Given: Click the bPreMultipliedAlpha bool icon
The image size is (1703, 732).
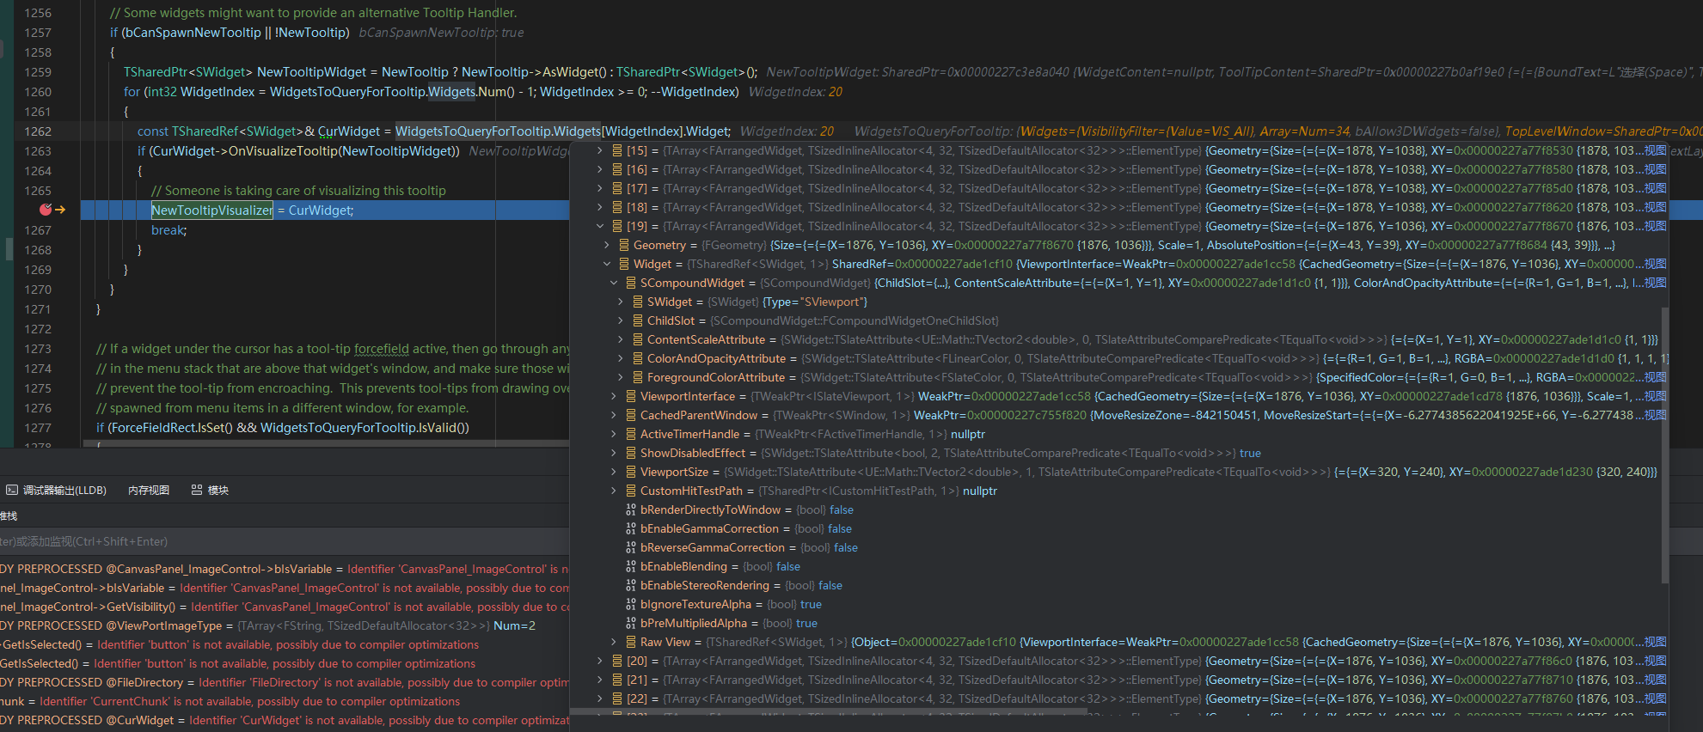Looking at the screenshot, I should pyautogui.click(x=631, y=623).
